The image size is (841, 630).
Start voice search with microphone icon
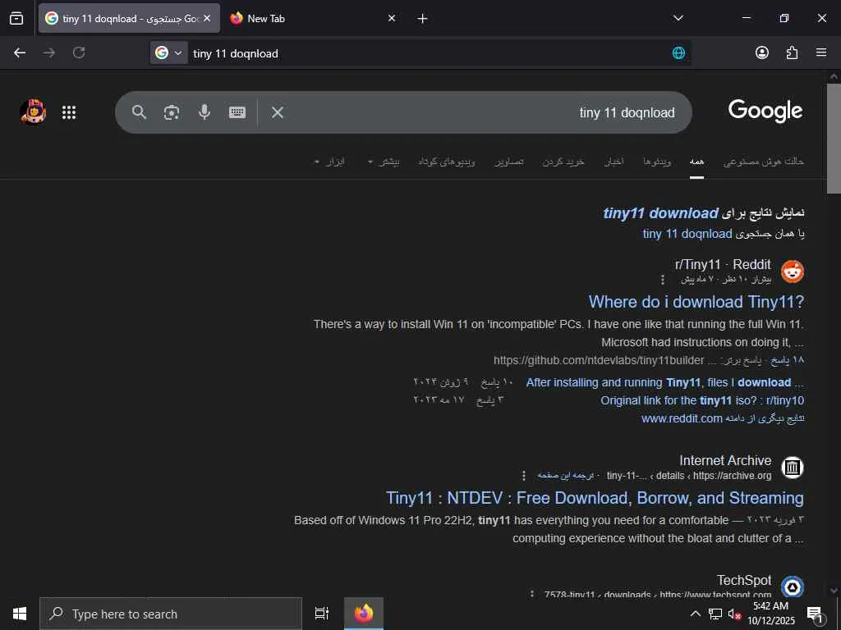[x=205, y=112]
